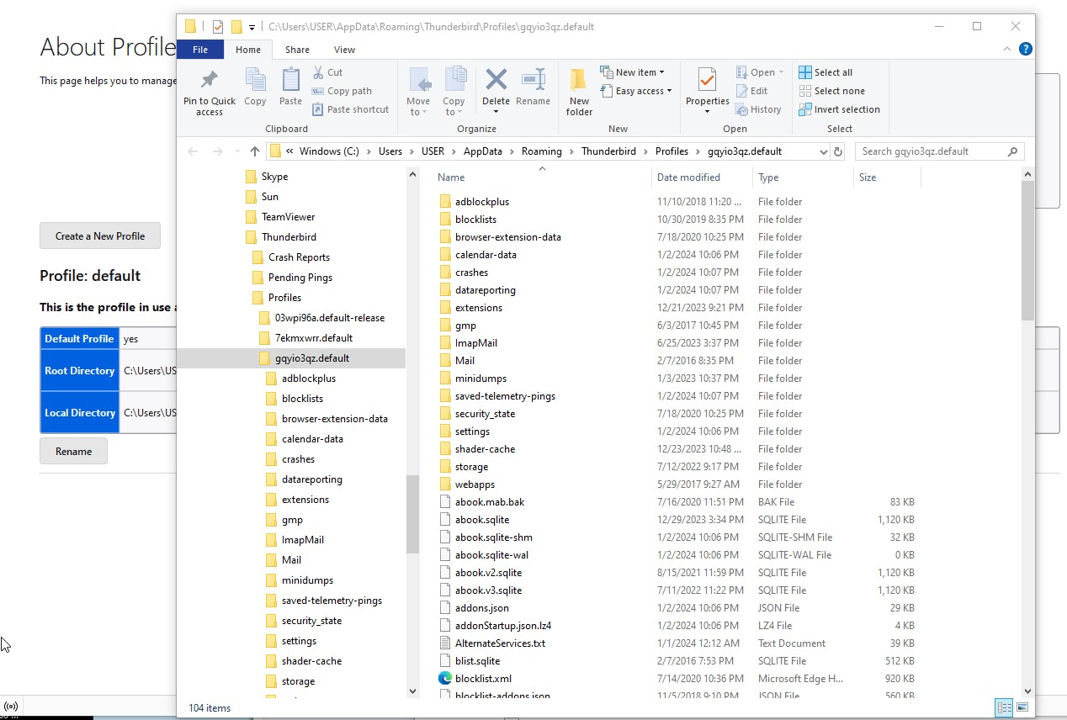Image resolution: width=1067 pixels, height=720 pixels.
Task: Click the Copy ribbon icon
Action: tap(255, 87)
